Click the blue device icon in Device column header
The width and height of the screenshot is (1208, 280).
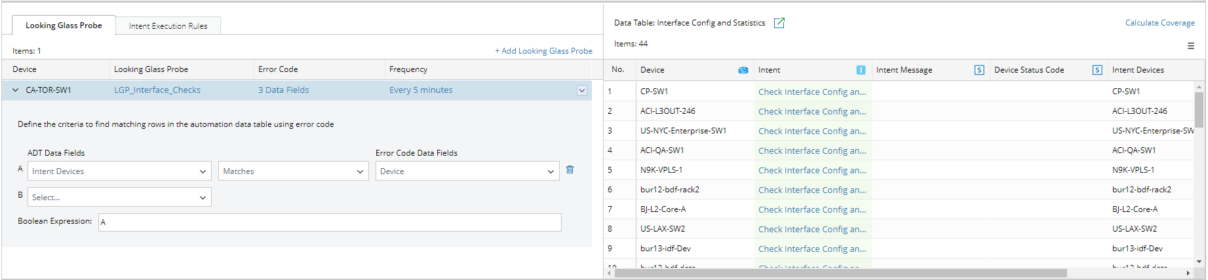click(743, 70)
